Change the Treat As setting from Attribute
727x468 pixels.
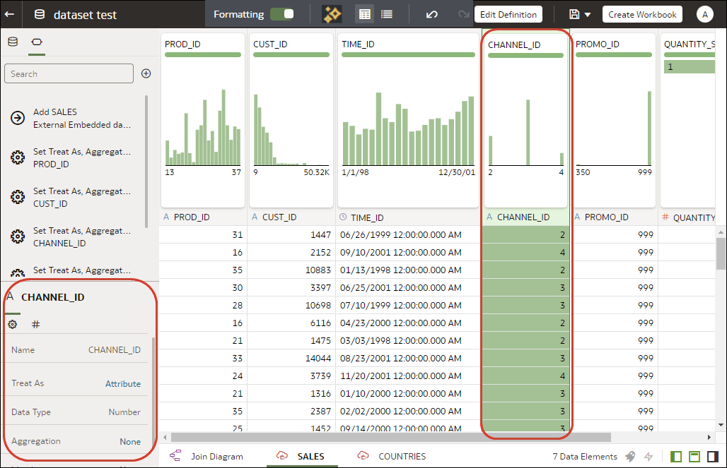pyautogui.click(x=123, y=383)
